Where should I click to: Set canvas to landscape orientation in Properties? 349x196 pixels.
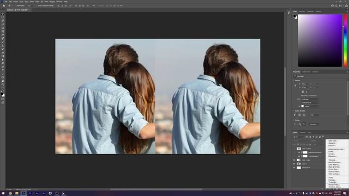click(x=306, y=91)
